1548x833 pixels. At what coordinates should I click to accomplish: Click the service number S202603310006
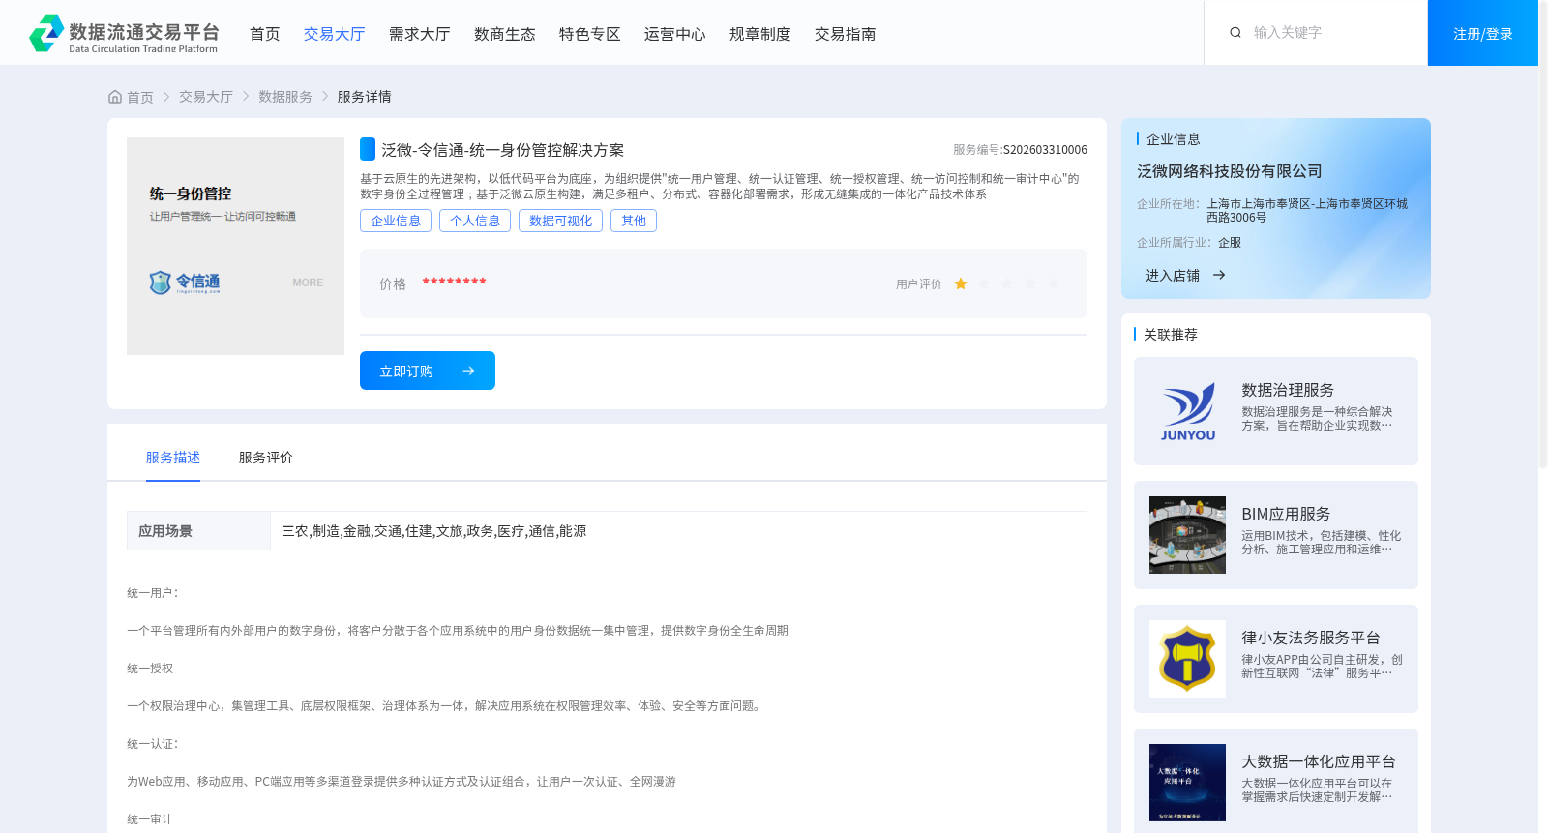pyautogui.click(x=1045, y=150)
